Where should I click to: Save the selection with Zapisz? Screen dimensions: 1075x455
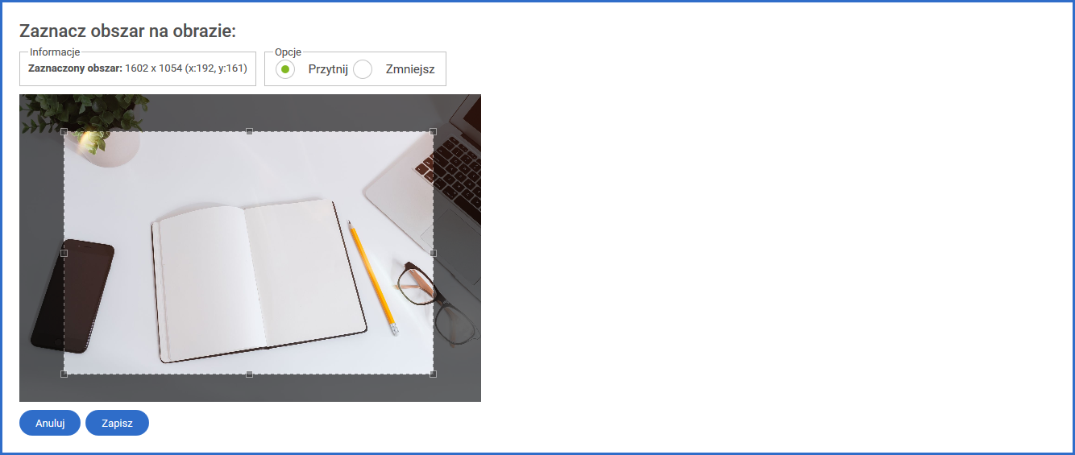pos(117,423)
